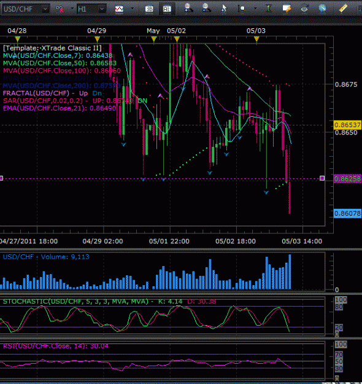Click the unlink chart icon with red X
The width and height of the screenshot is (362, 384).
[60, 9]
